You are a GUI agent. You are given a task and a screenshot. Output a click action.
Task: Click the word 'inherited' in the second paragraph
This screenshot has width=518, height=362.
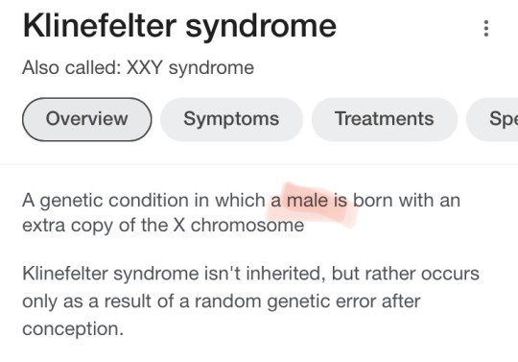pos(286,274)
